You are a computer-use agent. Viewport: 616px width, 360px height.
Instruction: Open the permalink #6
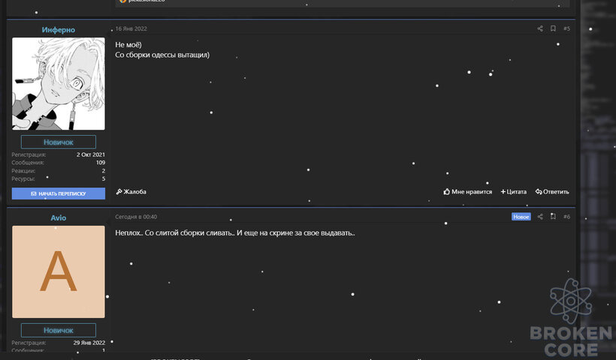point(566,217)
